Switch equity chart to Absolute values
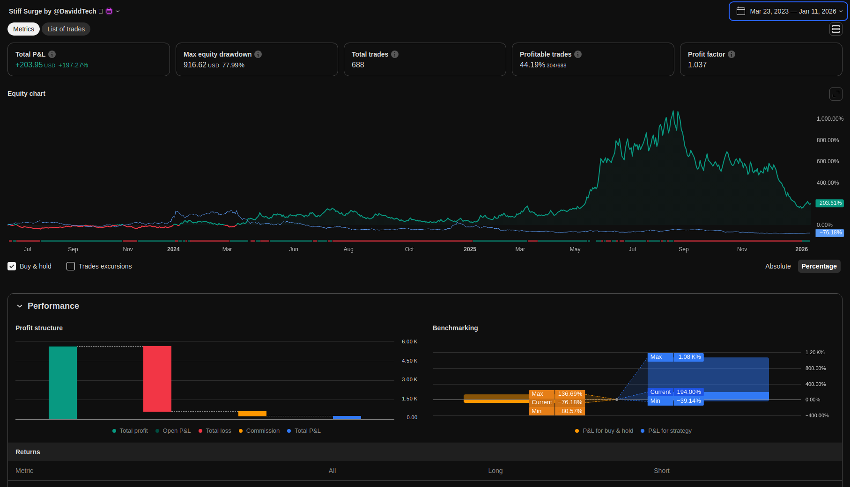 [x=777, y=266]
